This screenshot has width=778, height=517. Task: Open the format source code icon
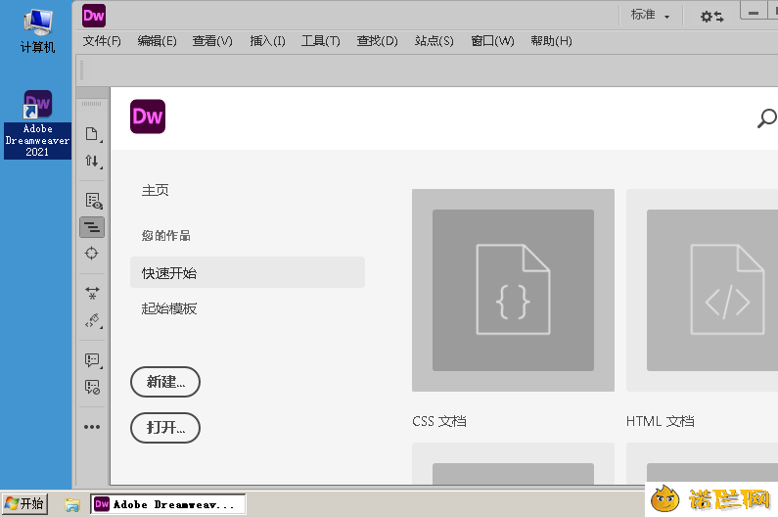93,320
